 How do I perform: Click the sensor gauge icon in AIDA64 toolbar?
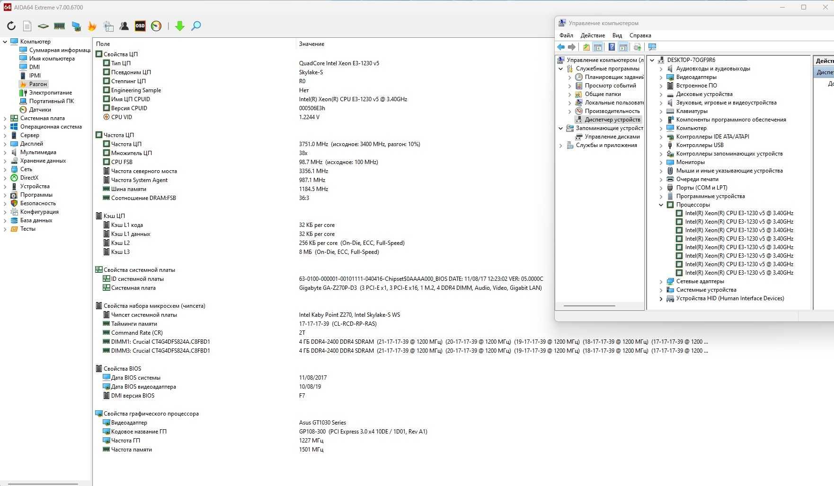pyautogui.click(x=156, y=26)
